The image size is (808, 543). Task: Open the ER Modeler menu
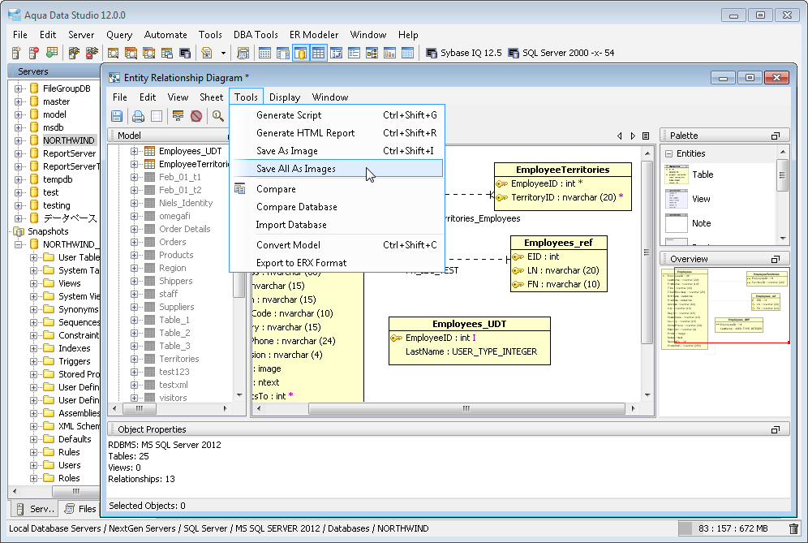click(x=314, y=35)
